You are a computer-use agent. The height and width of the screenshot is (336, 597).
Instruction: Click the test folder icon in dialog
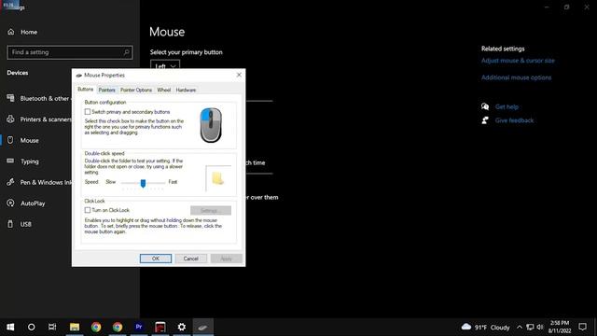tap(217, 178)
